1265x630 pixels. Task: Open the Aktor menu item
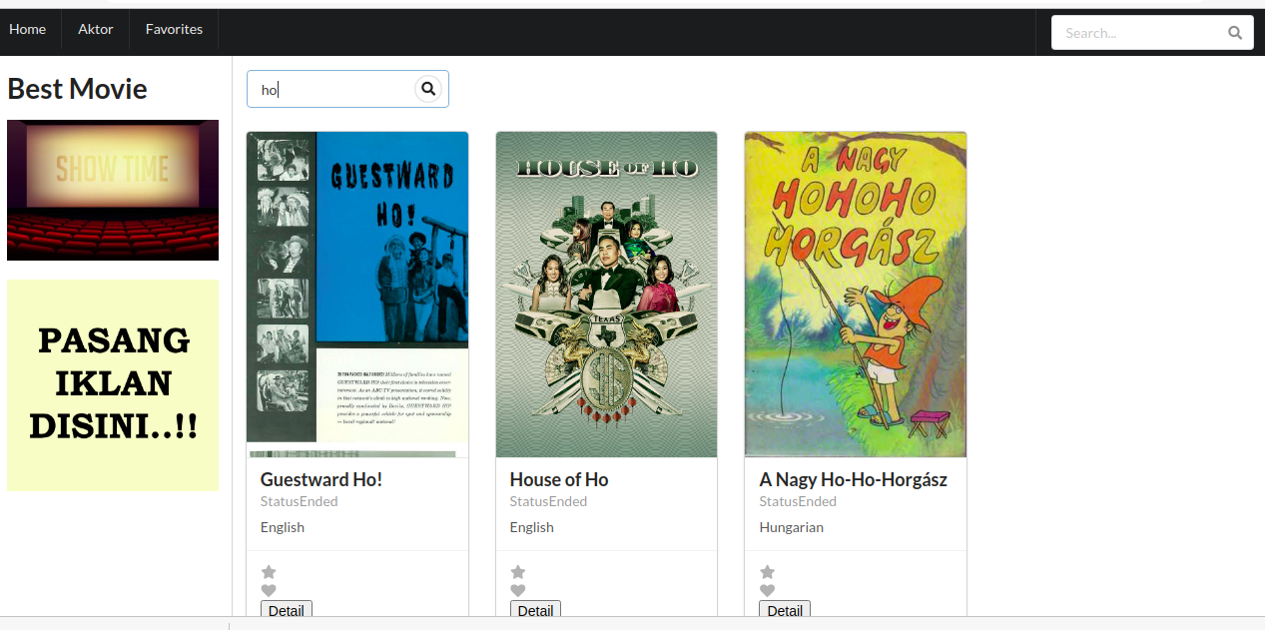coord(96,29)
